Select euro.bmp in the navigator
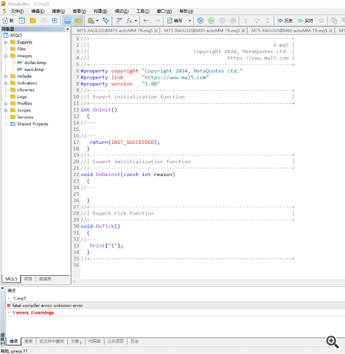 (x=31, y=69)
